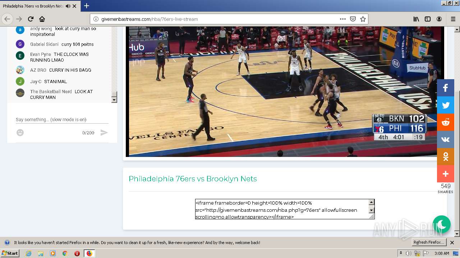The height and width of the screenshot is (258, 460).
Task: Select Gabriel Sidani's chat message
Action: point(62,44)
